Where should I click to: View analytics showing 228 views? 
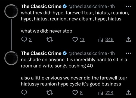point(106,93)
